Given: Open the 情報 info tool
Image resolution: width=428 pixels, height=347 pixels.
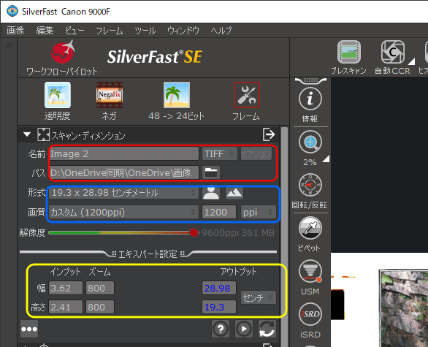Looking at the screenshot, I should [x=310, y=99].
